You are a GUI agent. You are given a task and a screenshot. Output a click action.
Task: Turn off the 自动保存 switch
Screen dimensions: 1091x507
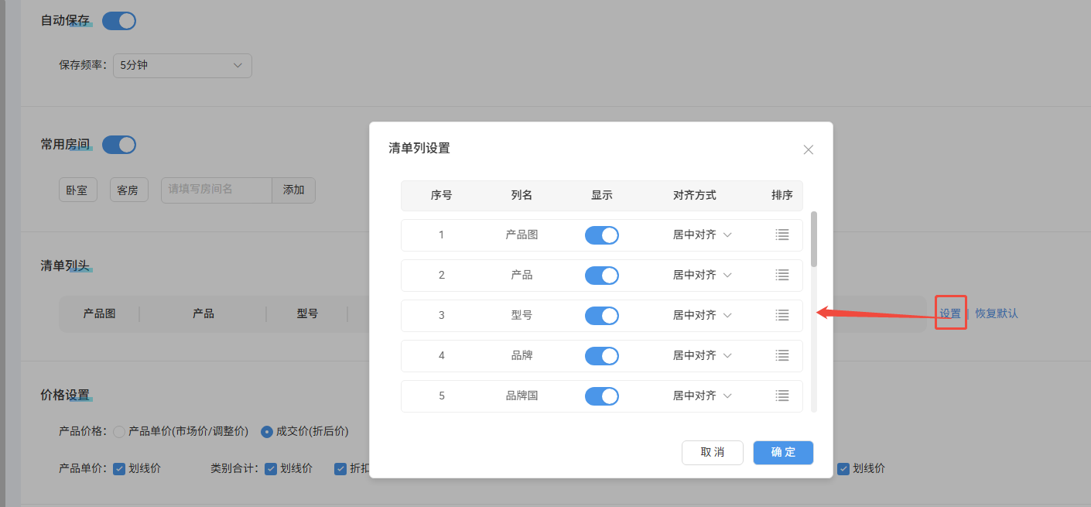pos(119,21)
